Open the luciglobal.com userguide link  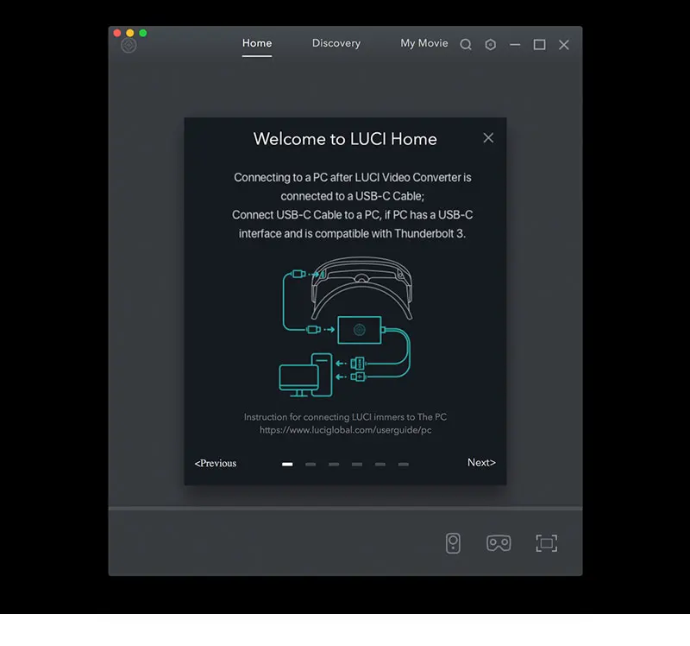pos(346,430)
